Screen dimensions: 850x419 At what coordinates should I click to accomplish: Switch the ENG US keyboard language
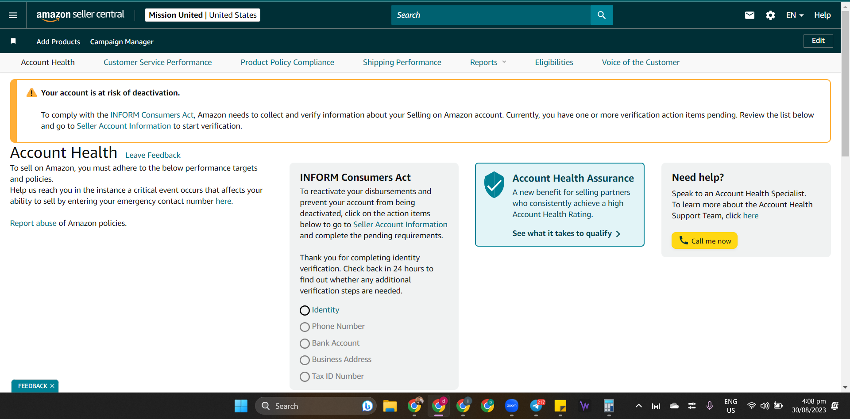[x=730, y=406]
